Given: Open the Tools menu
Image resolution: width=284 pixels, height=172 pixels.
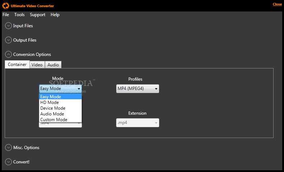Looking at the screenshot, I should point(19,15).
